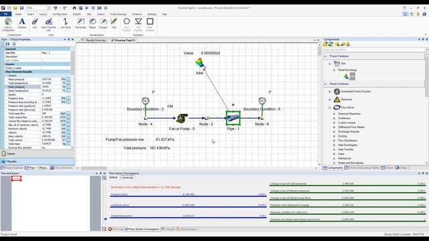This screenshot has height=241, width=429.
Task: Click the Temperature solver convergence bar
Action: [x=188, y=218]
